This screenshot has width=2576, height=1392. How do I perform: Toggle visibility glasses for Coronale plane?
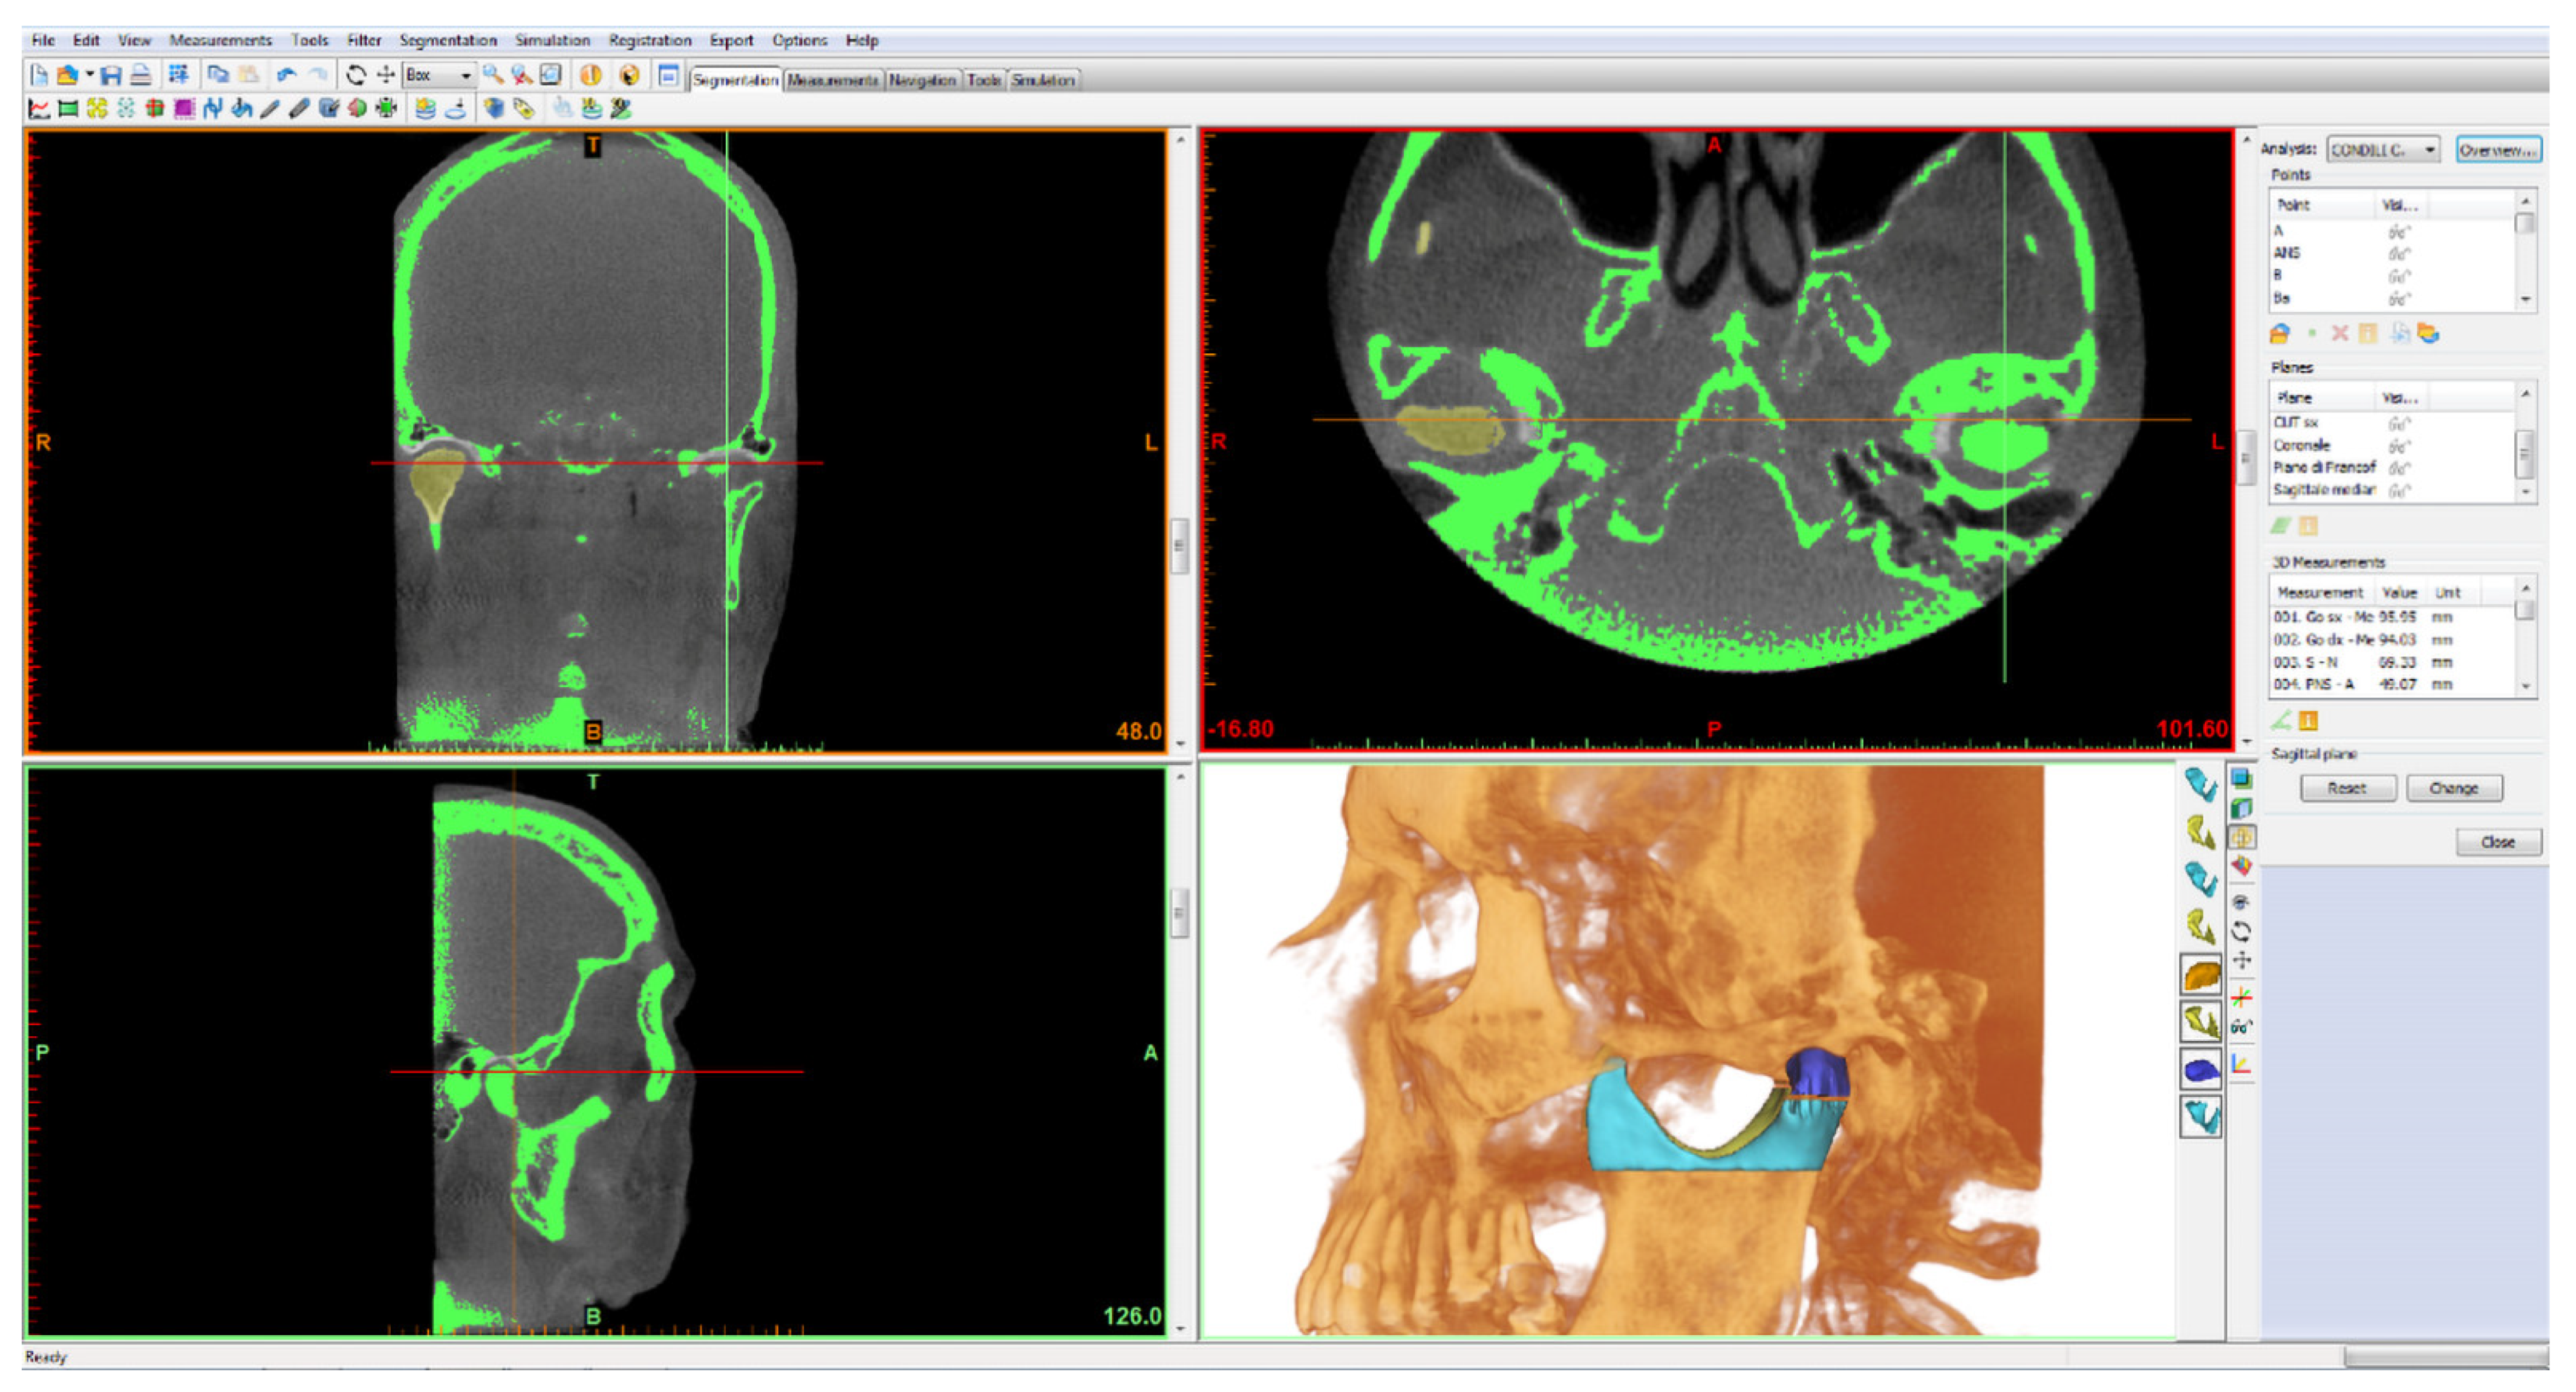[2400, 446]
